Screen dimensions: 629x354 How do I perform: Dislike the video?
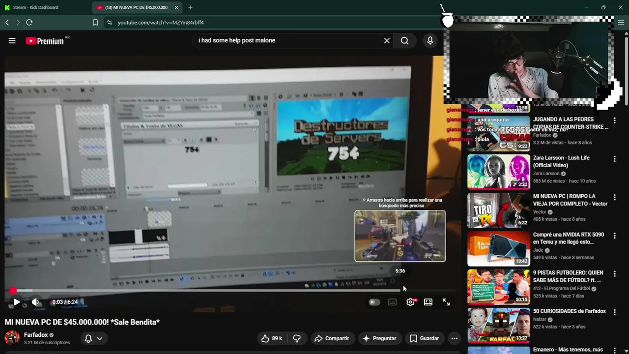pyautogui.click(x=297, y=338)
